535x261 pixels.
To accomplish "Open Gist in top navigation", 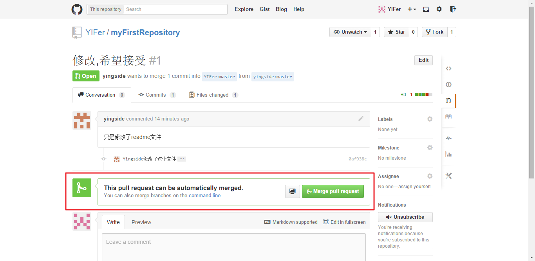I will point(265,9).
